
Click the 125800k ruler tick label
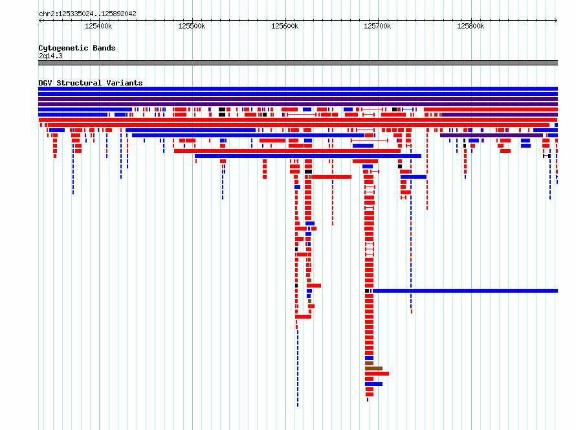471,27
